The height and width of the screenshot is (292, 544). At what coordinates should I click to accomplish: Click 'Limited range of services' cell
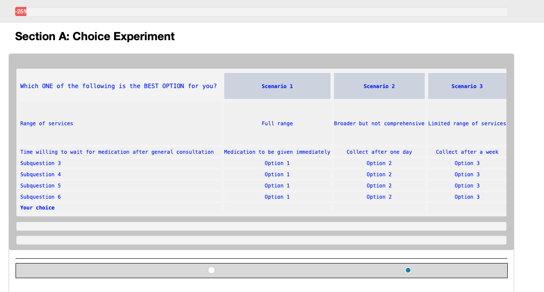(x=467, y=124)
